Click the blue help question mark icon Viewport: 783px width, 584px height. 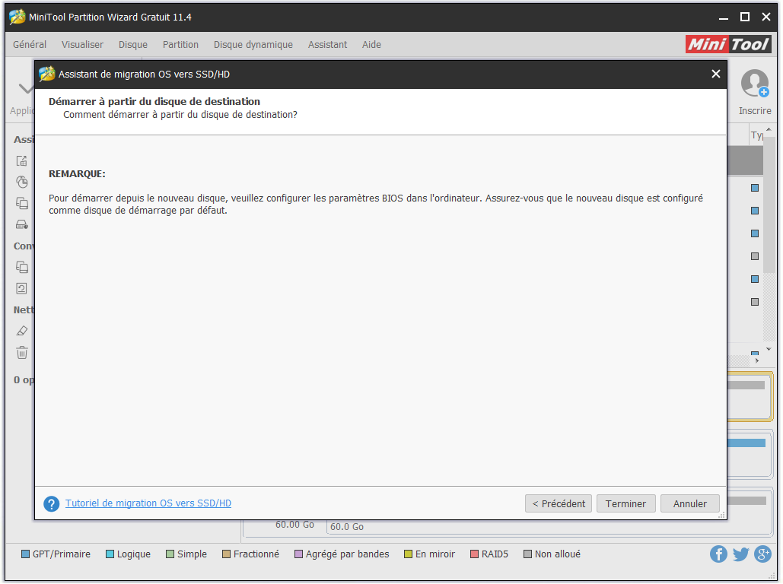52,503
